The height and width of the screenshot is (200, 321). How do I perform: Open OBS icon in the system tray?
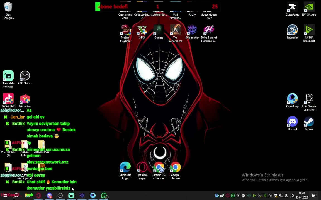270,196
